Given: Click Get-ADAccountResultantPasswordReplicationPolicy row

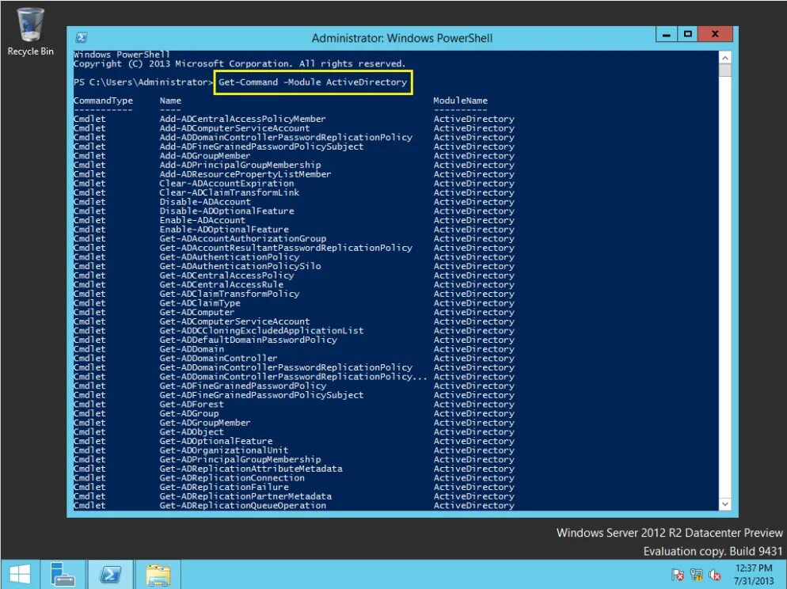Looking at the screenshot, I should pyautogui.click(x=294, y=247).
